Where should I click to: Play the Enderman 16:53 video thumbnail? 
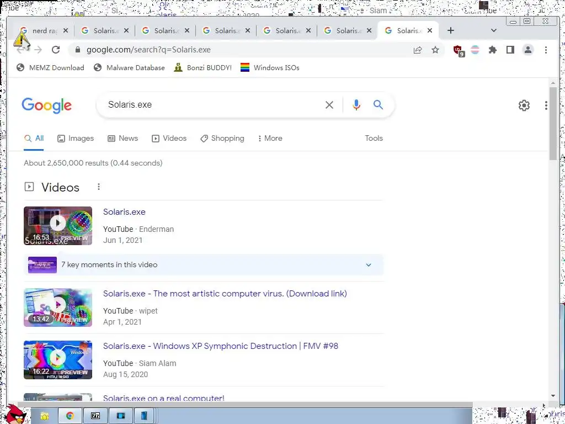(x=57, y=226)
